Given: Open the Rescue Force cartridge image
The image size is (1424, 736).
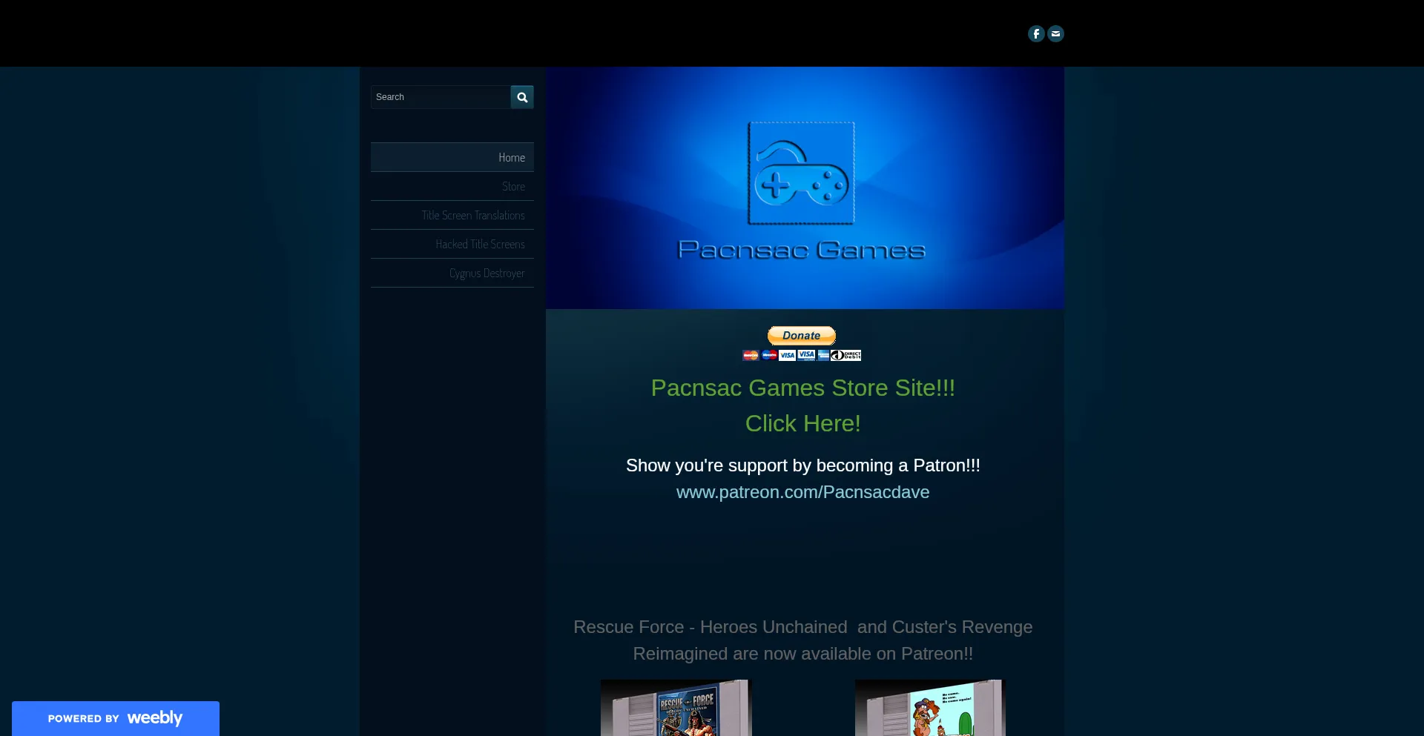Looking at the screenshot, I should 676,708.
